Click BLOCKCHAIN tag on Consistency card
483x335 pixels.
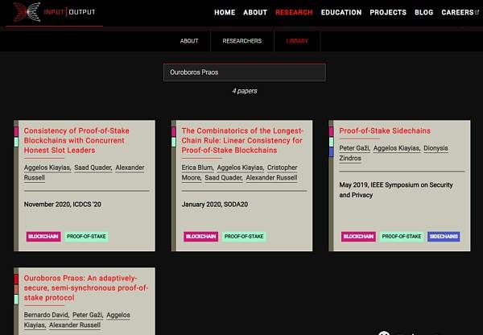pos(43,237)
